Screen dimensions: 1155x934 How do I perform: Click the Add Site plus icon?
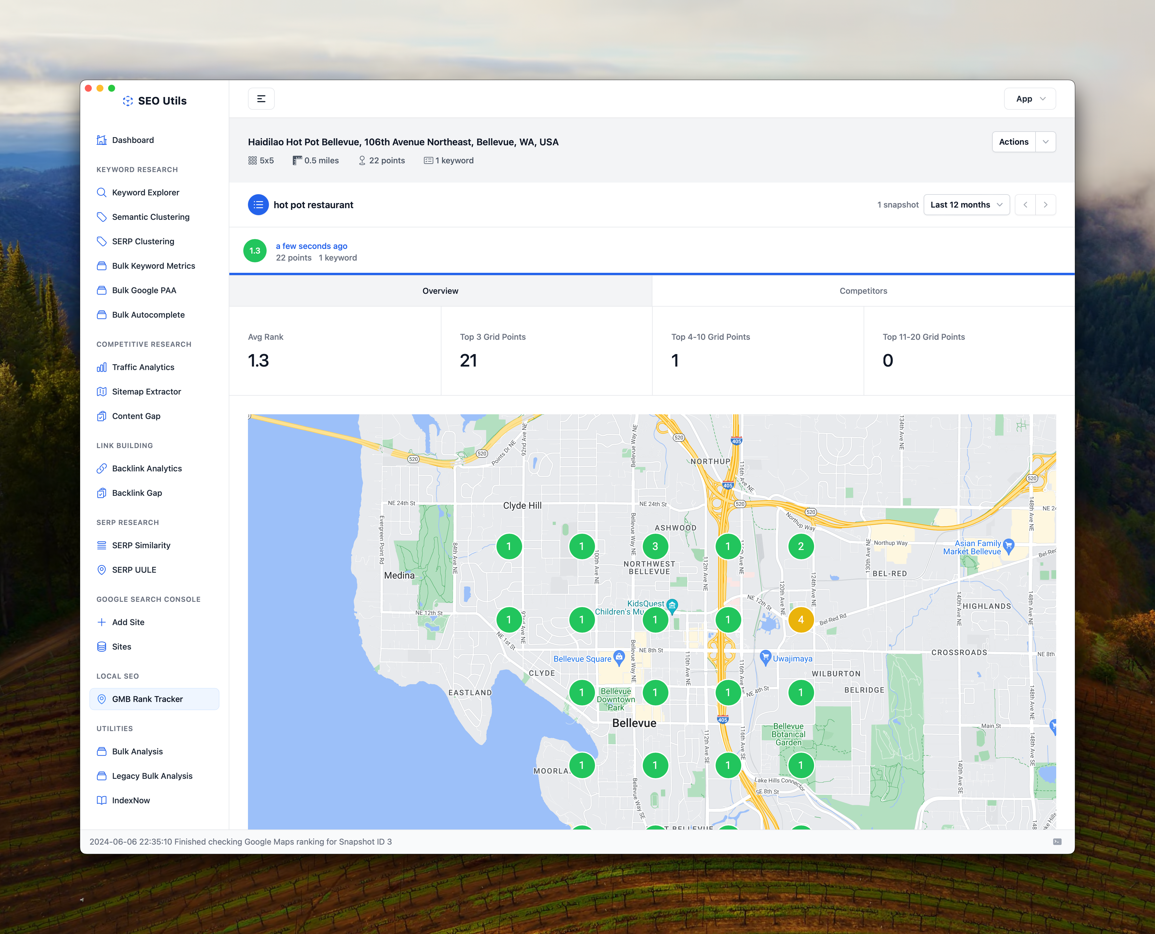tap(101, 622)
